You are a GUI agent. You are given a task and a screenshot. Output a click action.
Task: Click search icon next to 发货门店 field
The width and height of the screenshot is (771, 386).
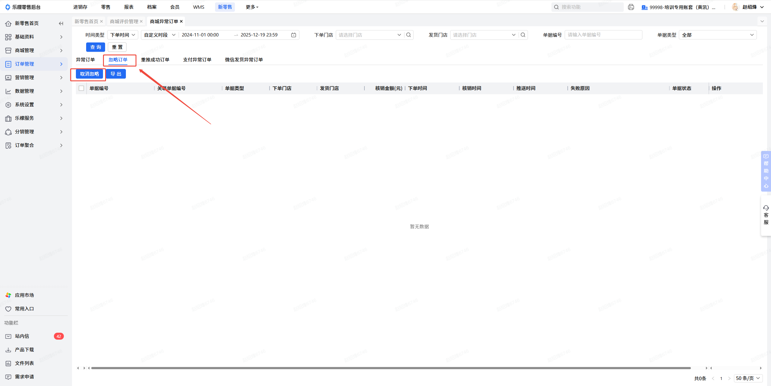[x=523, y=35]
